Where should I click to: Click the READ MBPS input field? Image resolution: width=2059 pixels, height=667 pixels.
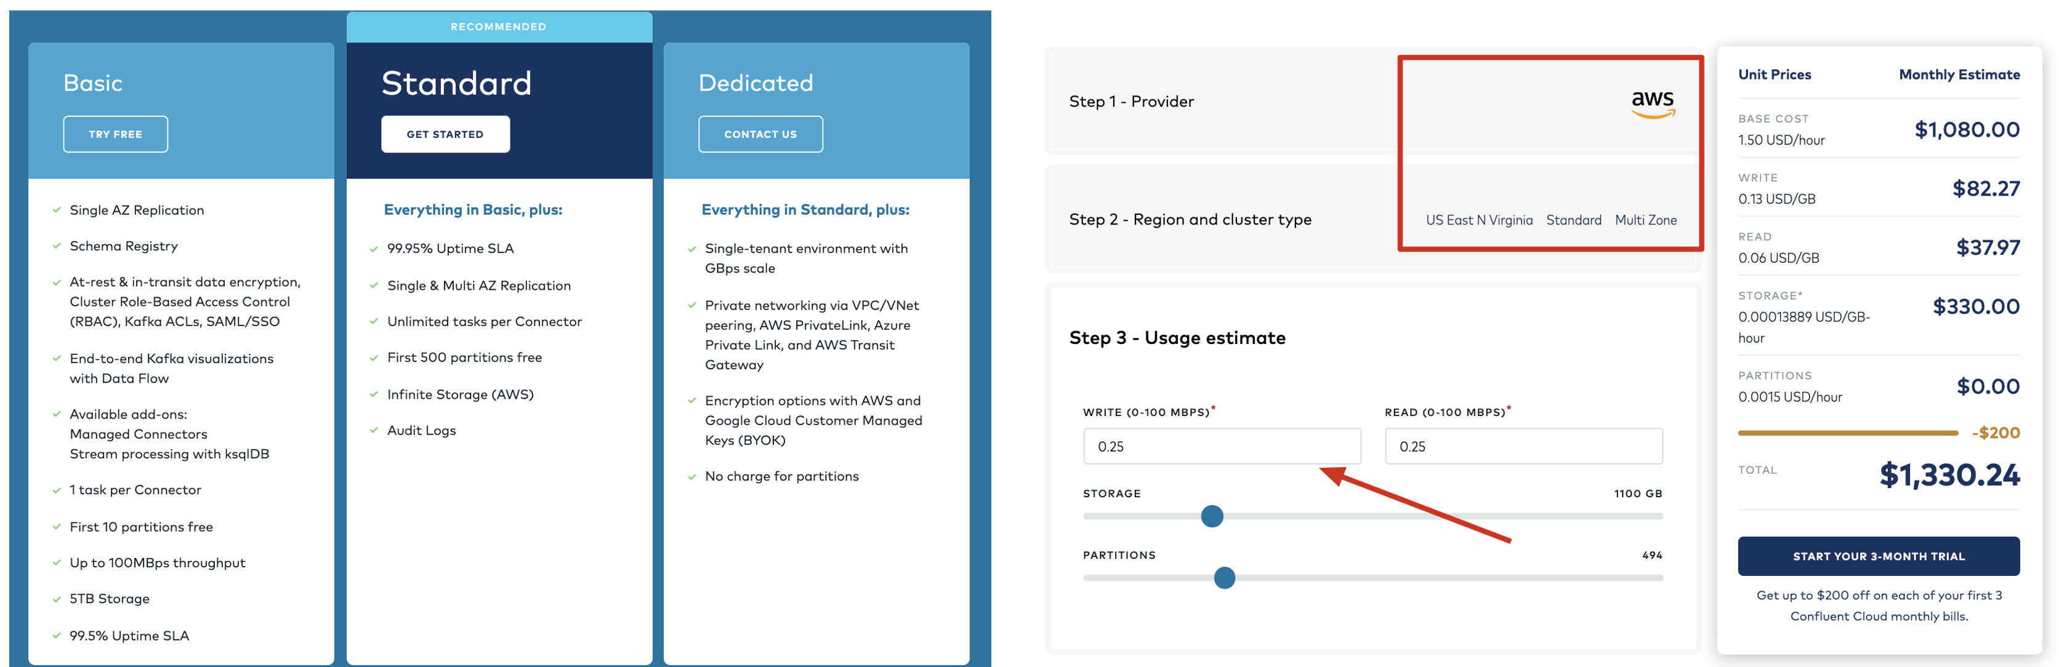(x=1523, y=445)
